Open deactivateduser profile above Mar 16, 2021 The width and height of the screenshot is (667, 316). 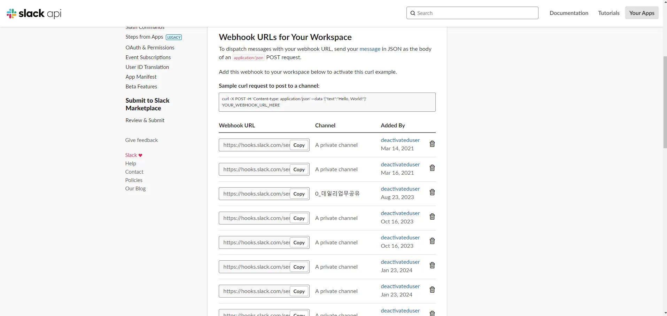(x=400, y=165)
